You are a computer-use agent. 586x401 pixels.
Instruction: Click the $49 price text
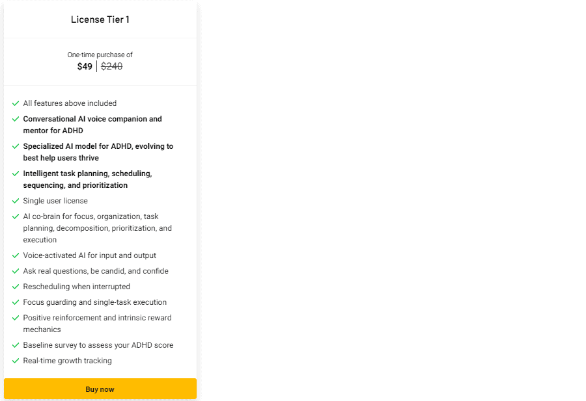85,66
